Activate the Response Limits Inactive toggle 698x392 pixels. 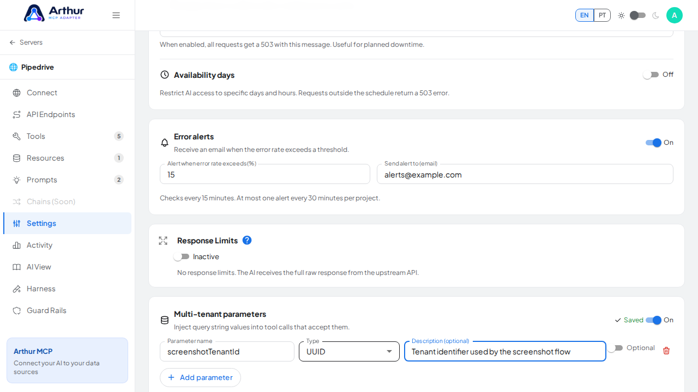[182, 256]
